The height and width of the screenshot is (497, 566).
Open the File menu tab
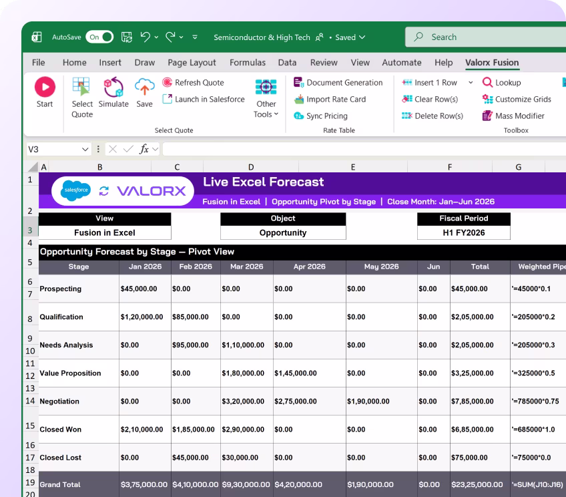click(x=38, y=63)
